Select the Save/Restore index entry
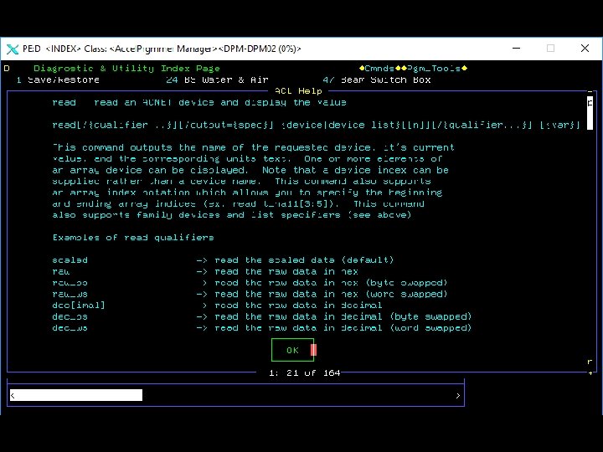Image resolution: width=603 pixels, height=452 pixels. pyautogui.click(x=58, y=80)
